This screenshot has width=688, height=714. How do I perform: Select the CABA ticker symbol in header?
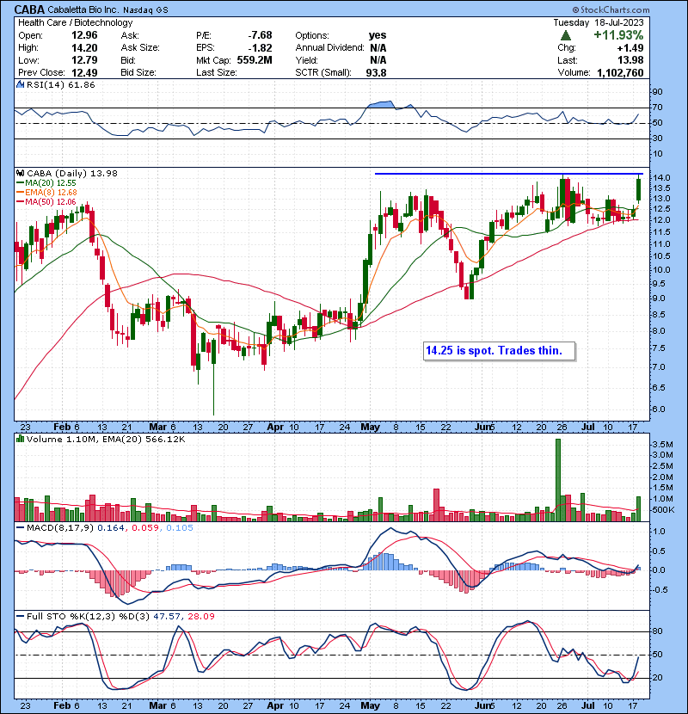point(29,9)
